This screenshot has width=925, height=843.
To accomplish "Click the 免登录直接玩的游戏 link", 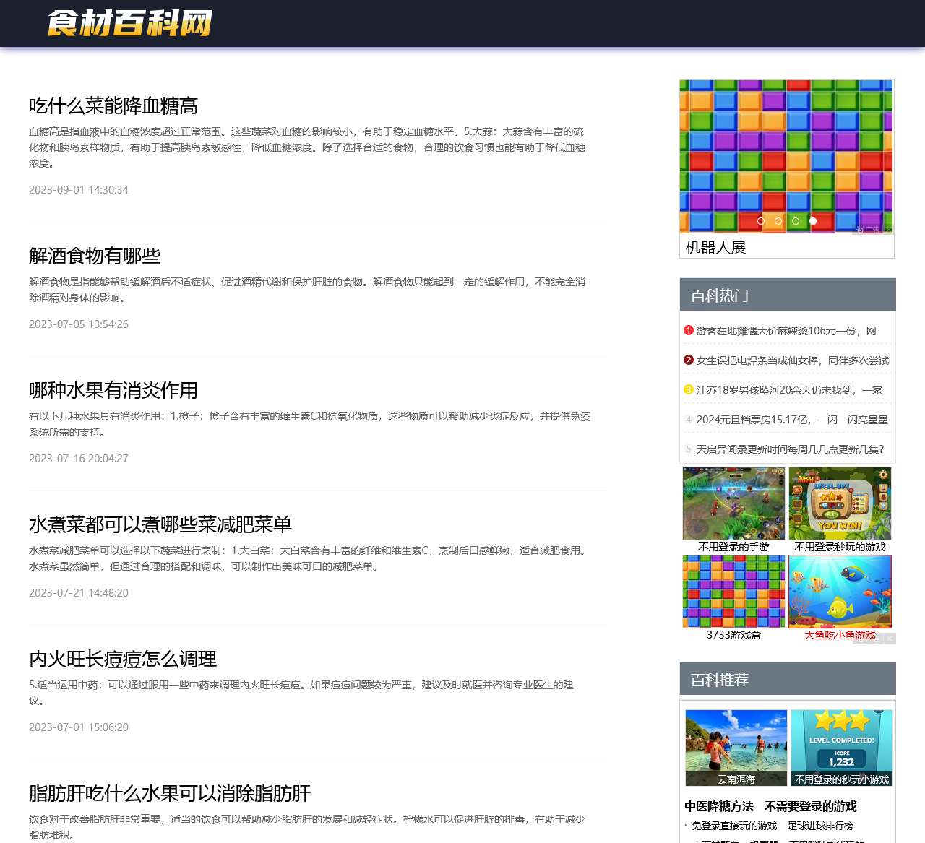I will 734,826.
